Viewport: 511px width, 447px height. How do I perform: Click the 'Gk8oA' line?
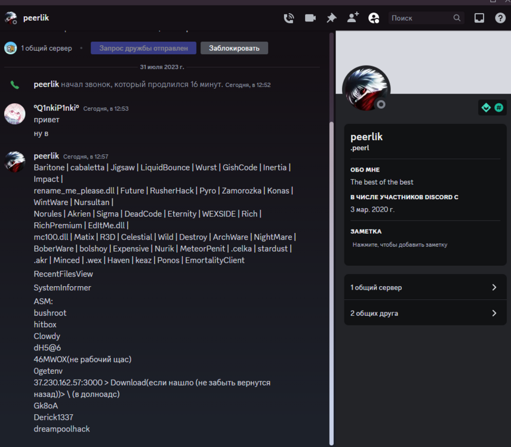click(46, 406)
